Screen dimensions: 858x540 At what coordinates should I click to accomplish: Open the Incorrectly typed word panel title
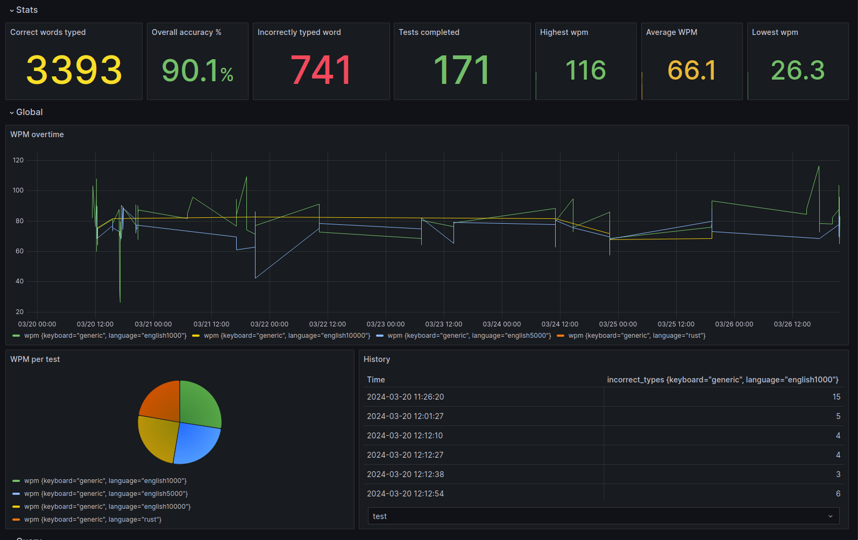tap(299, 32)
